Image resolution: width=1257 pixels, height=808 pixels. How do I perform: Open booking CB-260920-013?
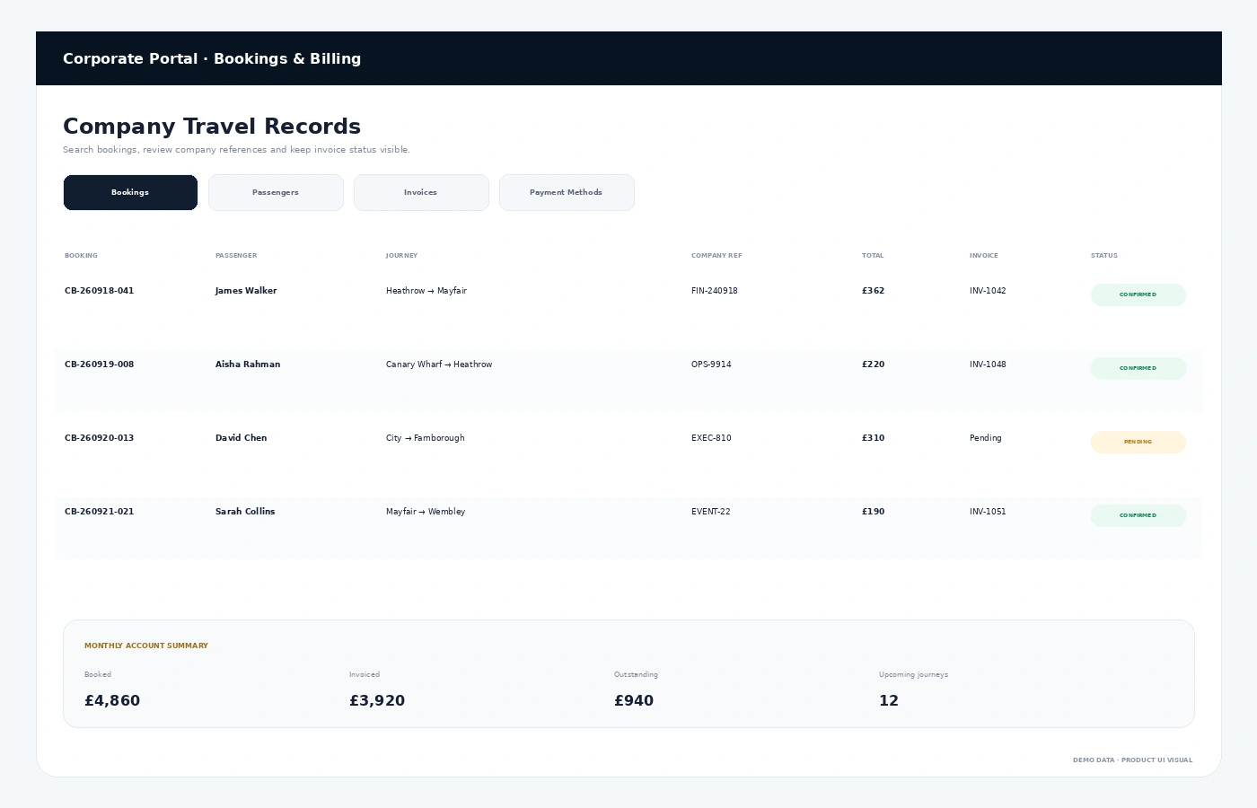click(x=99, y=438)
